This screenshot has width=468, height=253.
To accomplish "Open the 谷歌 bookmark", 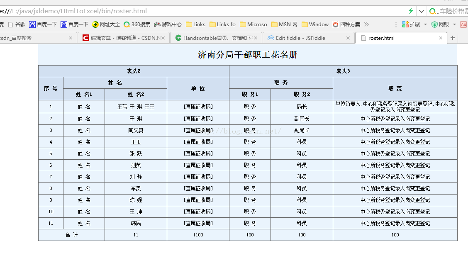I will (17, 24).
